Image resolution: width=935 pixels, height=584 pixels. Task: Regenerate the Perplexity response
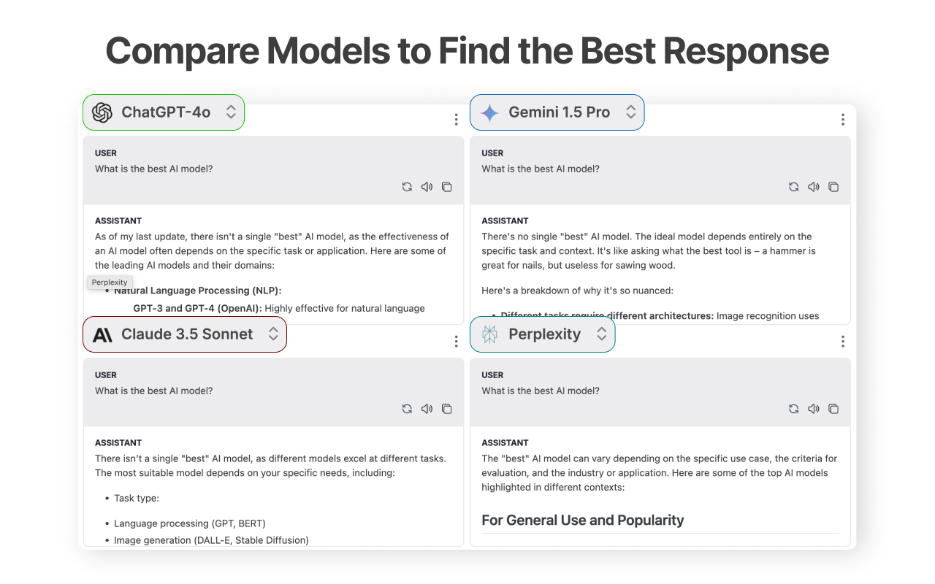[x=793, y=409]
